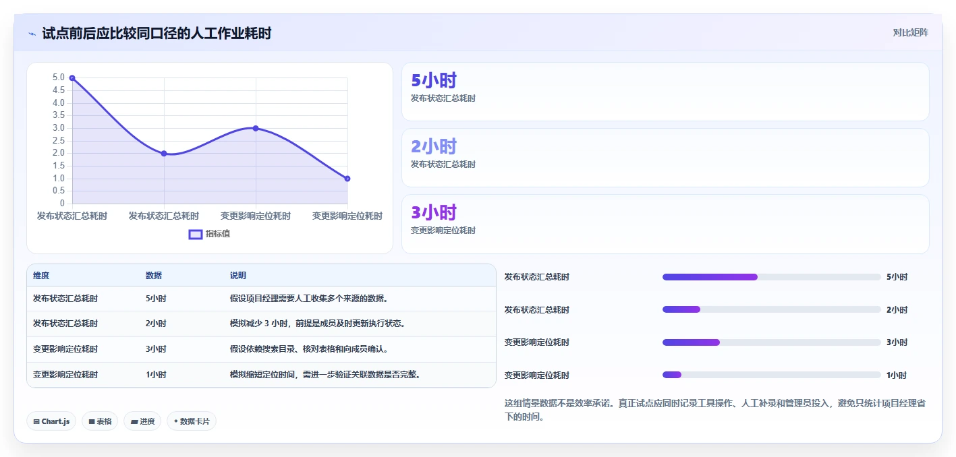Select the Chart.js tag chip
The height and width of the screenshot is (457, 956).
(51, 421)
